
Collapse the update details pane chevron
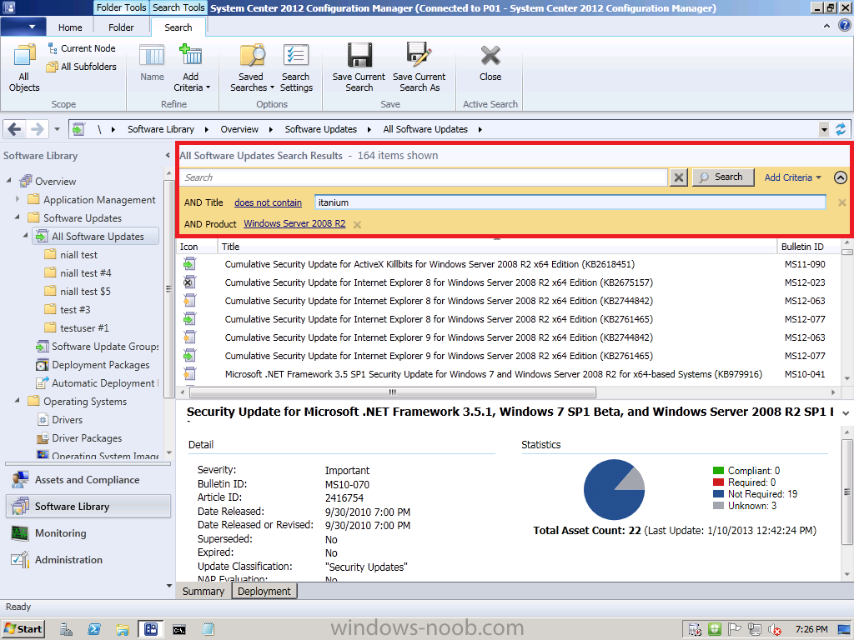click(x=846, y=413)
